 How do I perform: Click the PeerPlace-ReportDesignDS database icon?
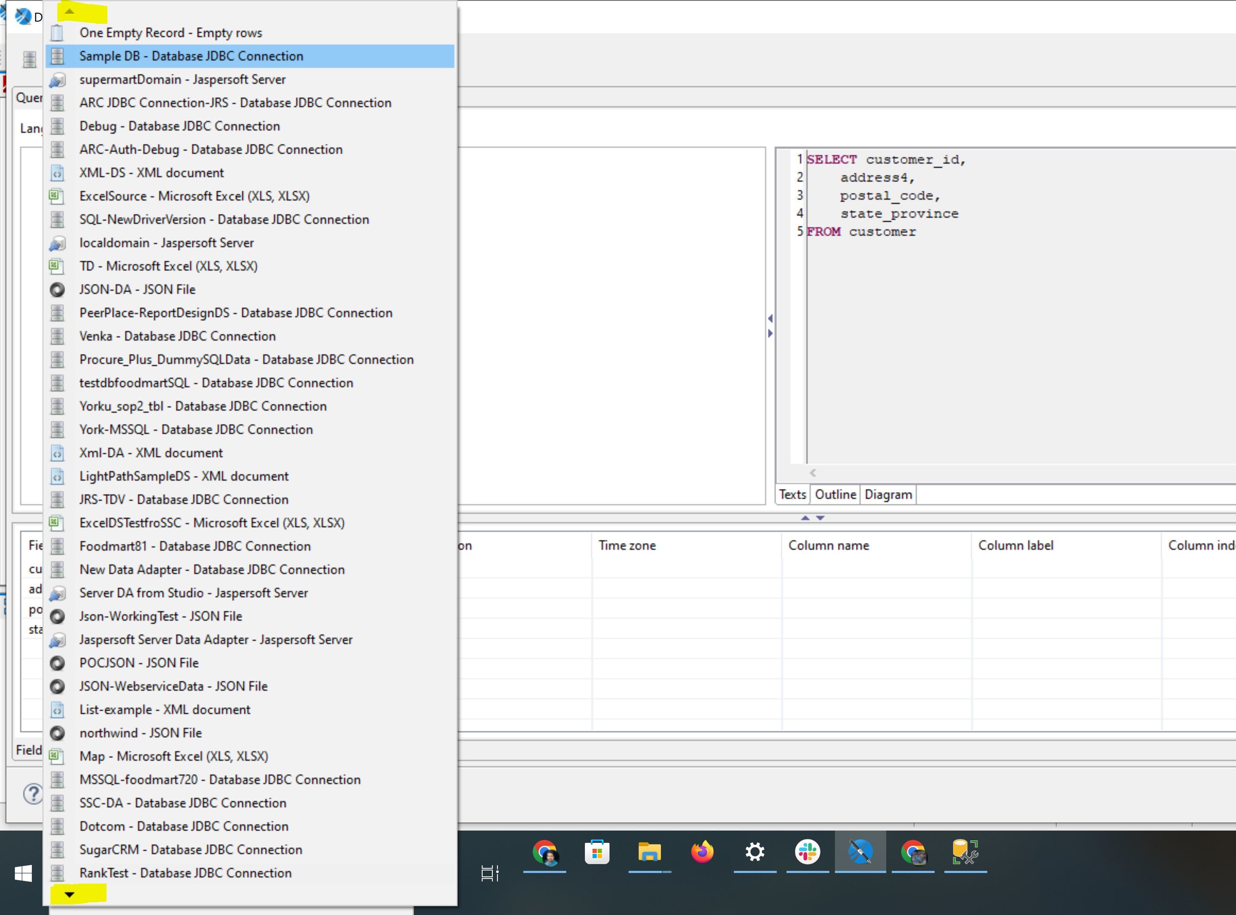57,312
